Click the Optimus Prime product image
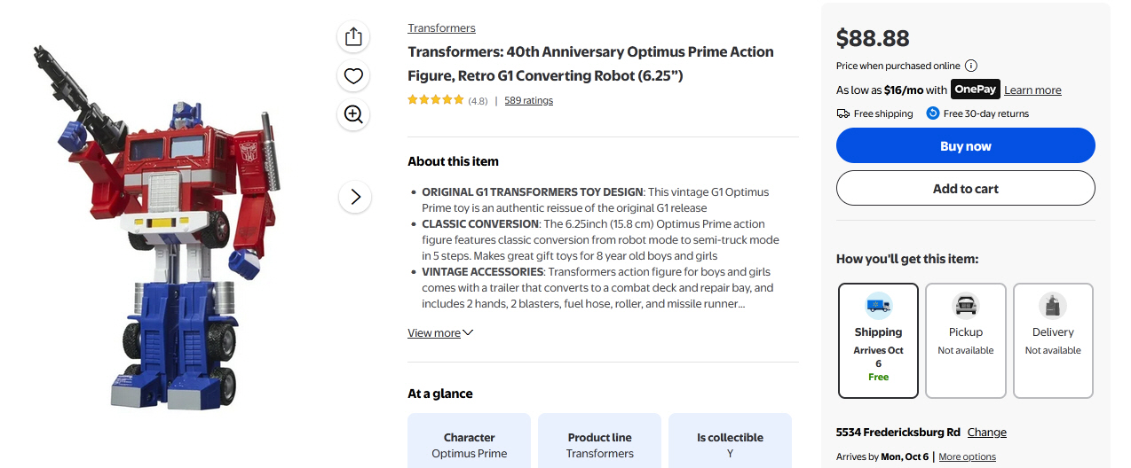The height and width of the screenshot is (468, 1131). coord(169,230)
